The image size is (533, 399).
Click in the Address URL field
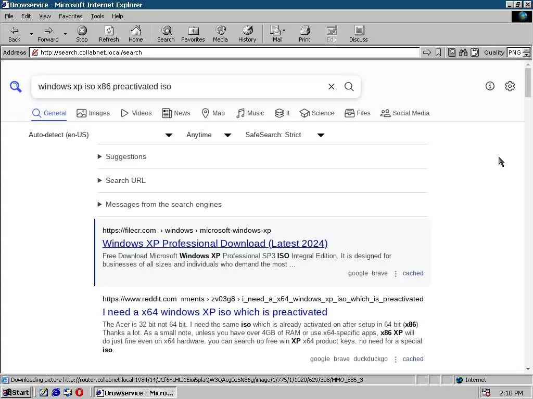224,52
